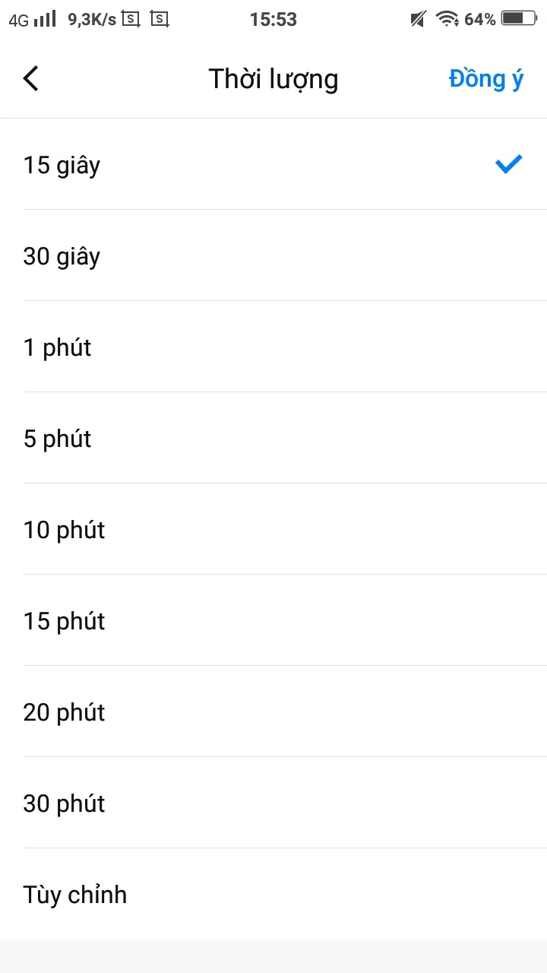Tap the 64% battery percentage text
Screen dimensions: 547x973
(480, 19)
